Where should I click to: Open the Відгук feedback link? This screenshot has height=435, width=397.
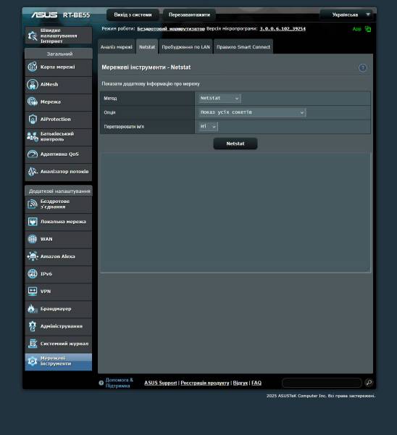tap(241, 383)
